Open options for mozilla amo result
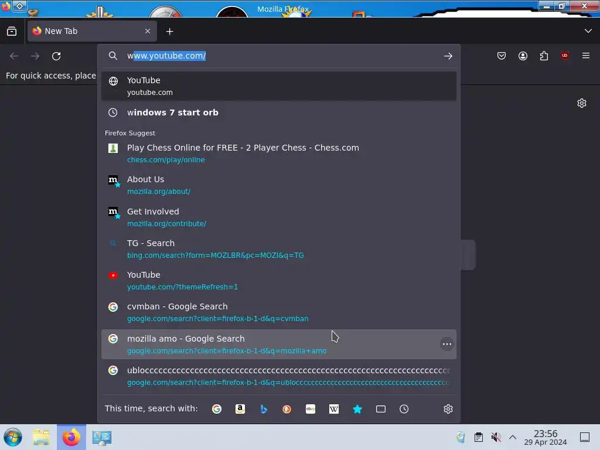Screen dimensions: 600x450 tap(446, 344)
